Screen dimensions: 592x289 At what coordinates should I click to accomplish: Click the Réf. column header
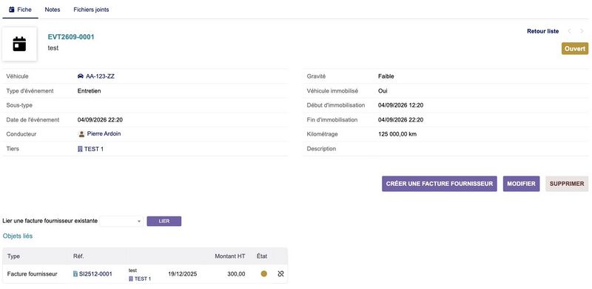pyautogui.click(x=78, y=256)
